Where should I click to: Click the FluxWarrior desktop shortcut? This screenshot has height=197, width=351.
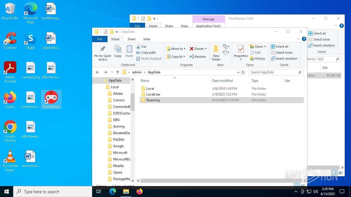click(51, 100)
